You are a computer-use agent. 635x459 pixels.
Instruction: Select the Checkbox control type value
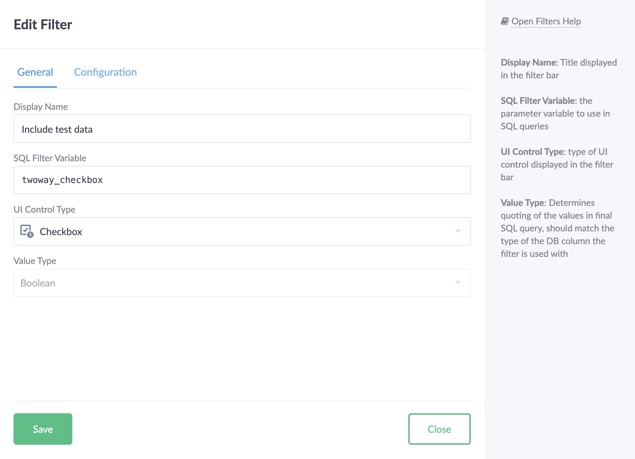[61, 232]
